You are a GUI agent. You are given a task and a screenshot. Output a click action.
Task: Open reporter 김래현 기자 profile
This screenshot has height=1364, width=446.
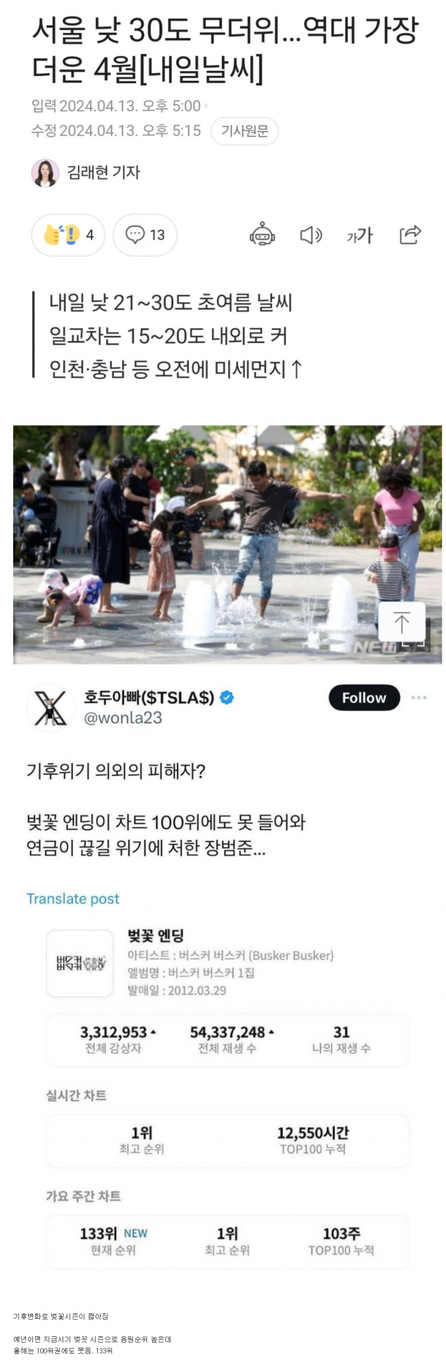click(x=104, y=172)
